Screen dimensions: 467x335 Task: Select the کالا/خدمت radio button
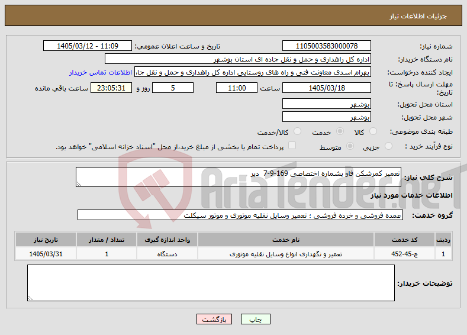pos(297,131)
